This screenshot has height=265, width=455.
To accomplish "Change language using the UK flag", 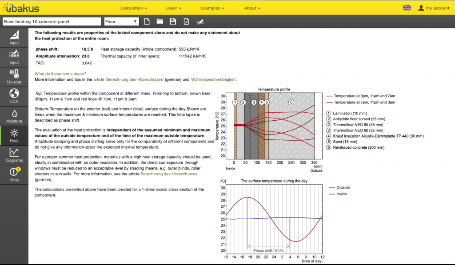I will click(x=407, y=8).
